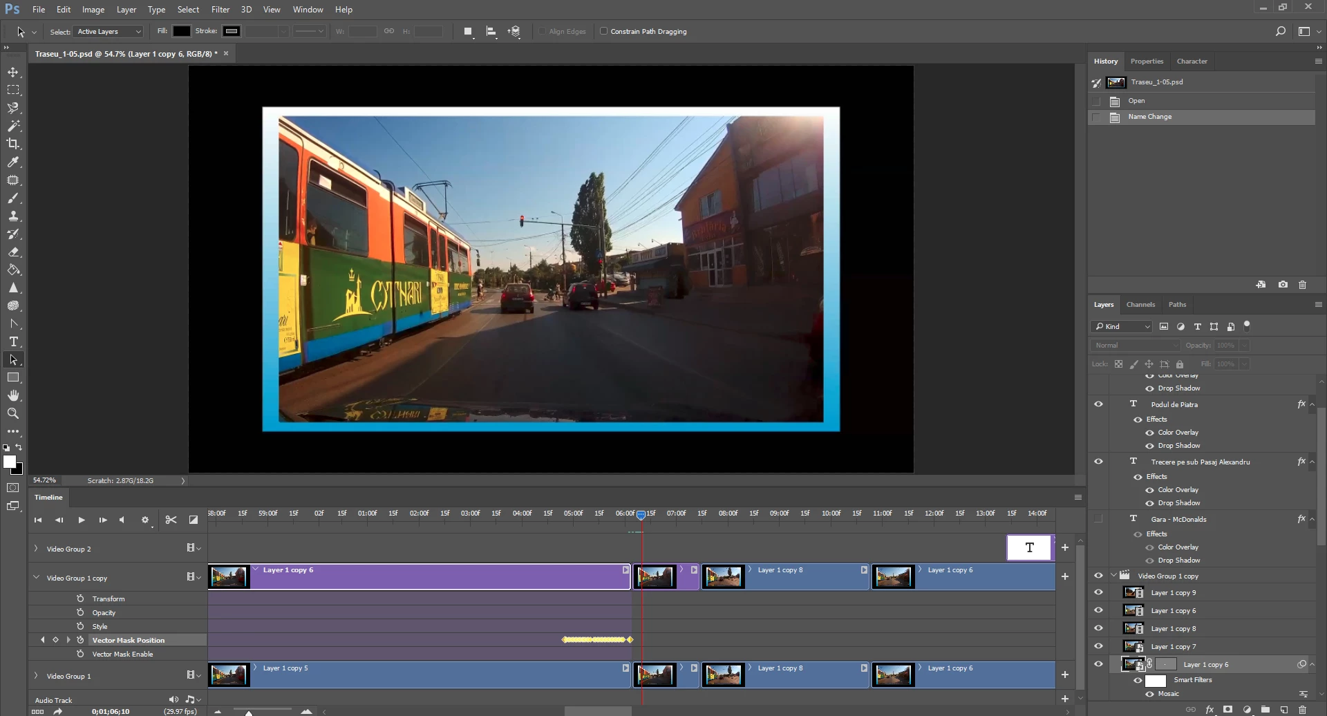Image resolution: width=1327 pixels, height=716 pixels.
Task: Select the Zoom tool in toolbar
Action: [13, 413]
